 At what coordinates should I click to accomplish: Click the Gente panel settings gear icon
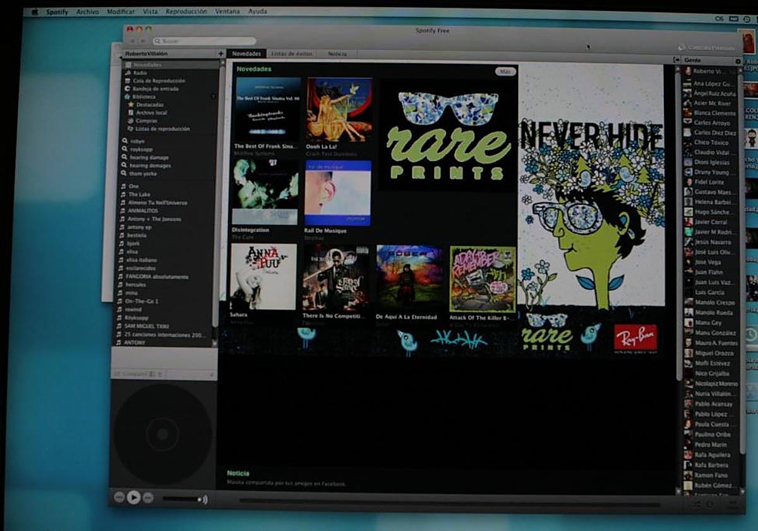738,61
